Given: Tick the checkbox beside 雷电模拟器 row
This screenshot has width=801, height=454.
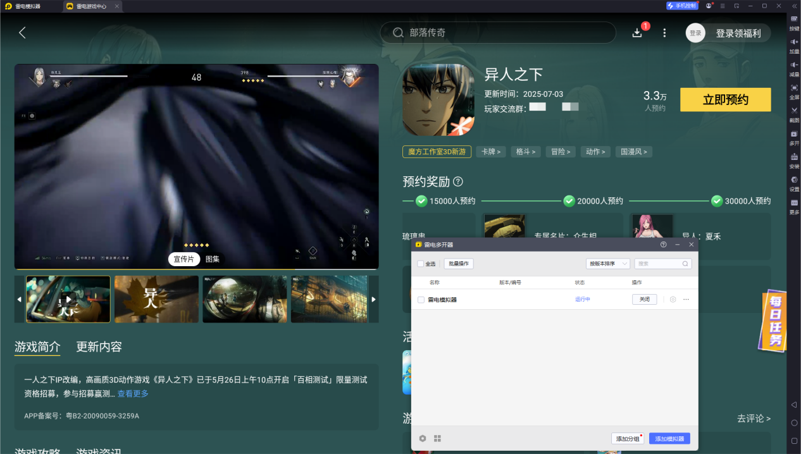Looking at the screenshot, I should pos(421,300).
